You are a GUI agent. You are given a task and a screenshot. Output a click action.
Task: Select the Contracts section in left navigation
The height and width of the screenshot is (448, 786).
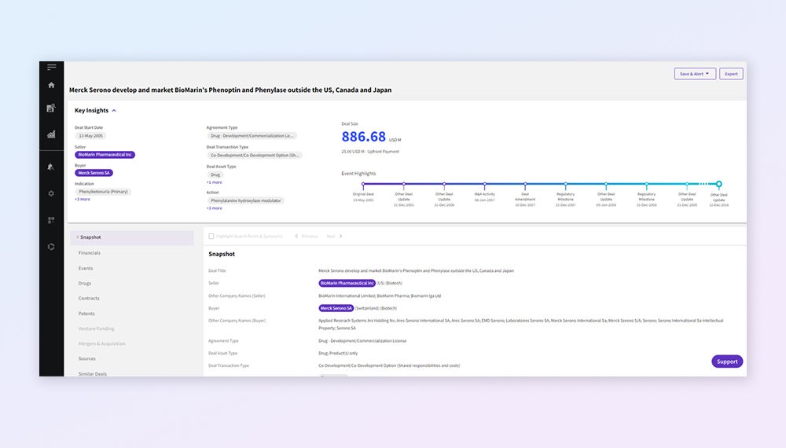(89, 299)
